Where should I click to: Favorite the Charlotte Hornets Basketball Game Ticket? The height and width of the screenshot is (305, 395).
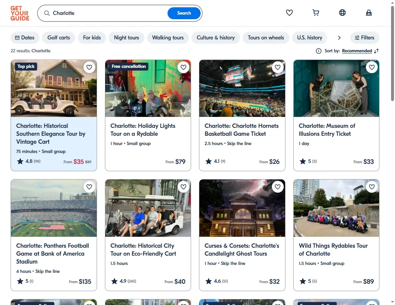click(x=277, y=67)
